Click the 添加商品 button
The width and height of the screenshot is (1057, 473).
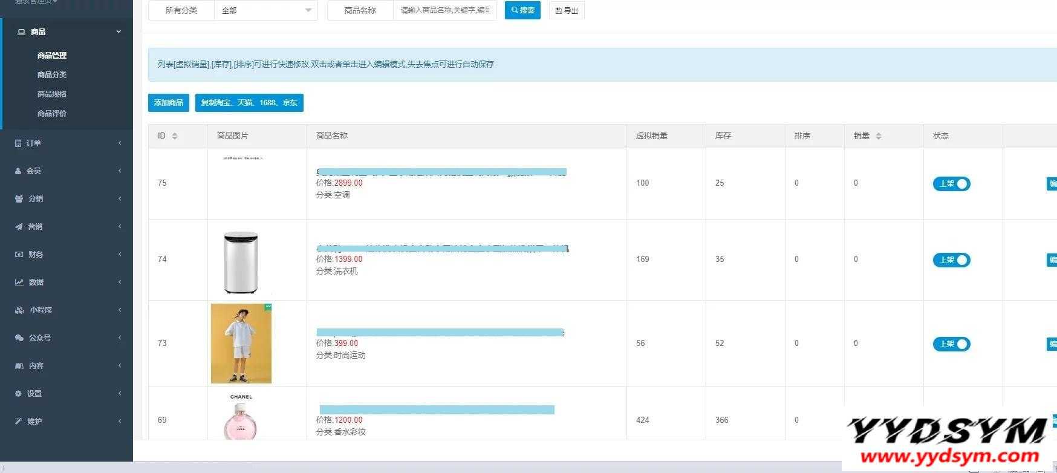point(168,103)
